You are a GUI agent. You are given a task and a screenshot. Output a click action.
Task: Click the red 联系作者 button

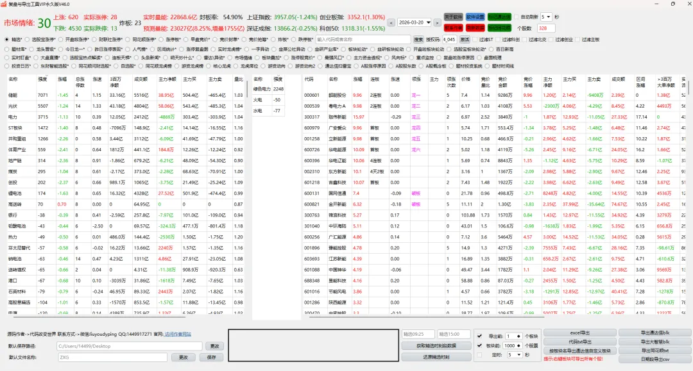point(453,28)
